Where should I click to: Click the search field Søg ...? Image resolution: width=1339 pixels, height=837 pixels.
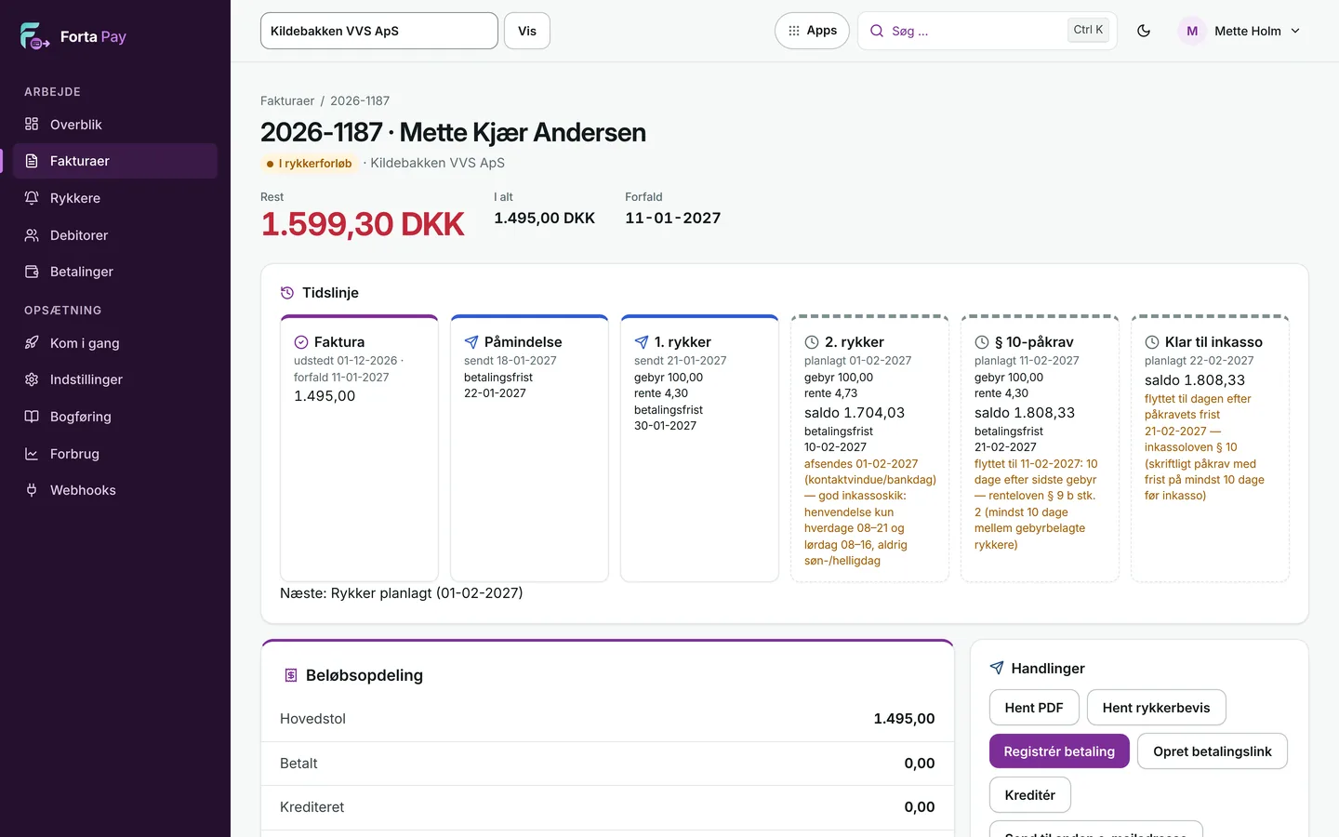point(988,31)
